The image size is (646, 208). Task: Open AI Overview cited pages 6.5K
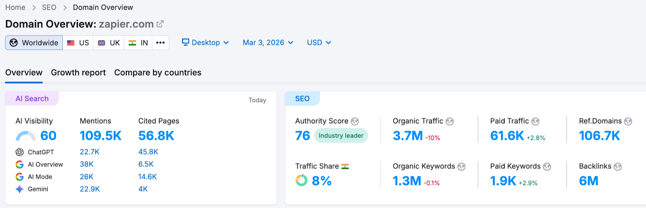click(146, 164)
